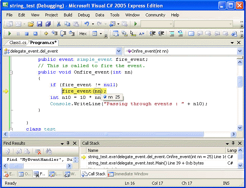
Task: Click the Step Into icon
Action: (55, 34)
